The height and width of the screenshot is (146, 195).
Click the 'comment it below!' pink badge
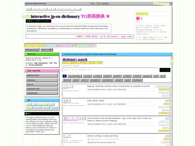coord(65,45)
